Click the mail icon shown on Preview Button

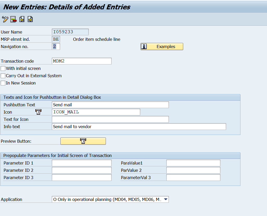(83, 141)
